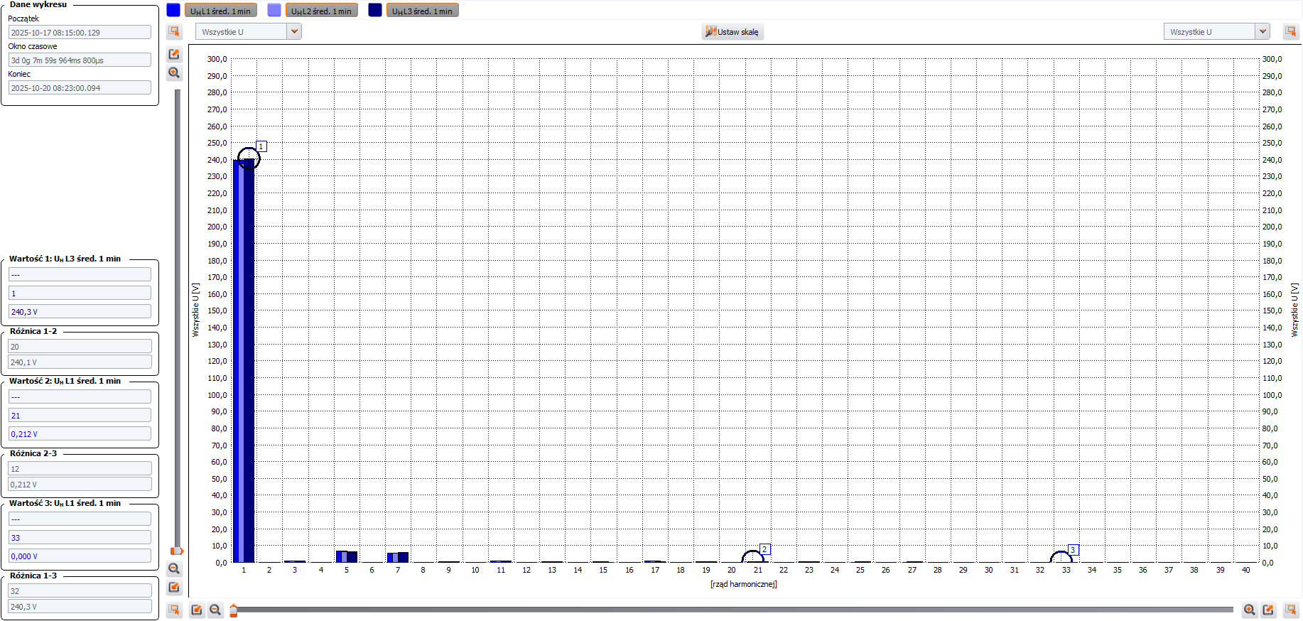Image resolution: width=1303 pixels, height=621 pixels.
Task: Click the Początek timestamp field
Action: pos(80,33)
